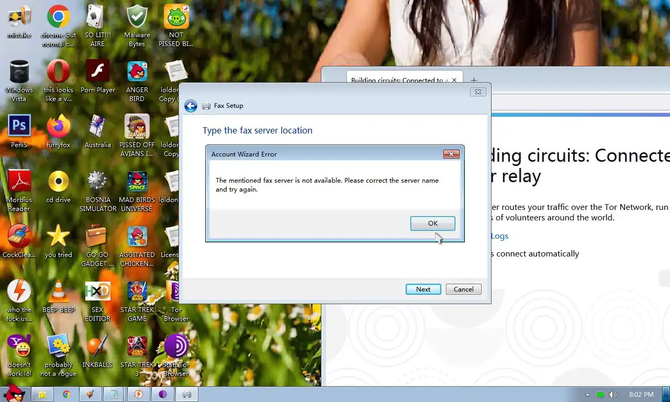Select the Fax taskbar button

187,394
